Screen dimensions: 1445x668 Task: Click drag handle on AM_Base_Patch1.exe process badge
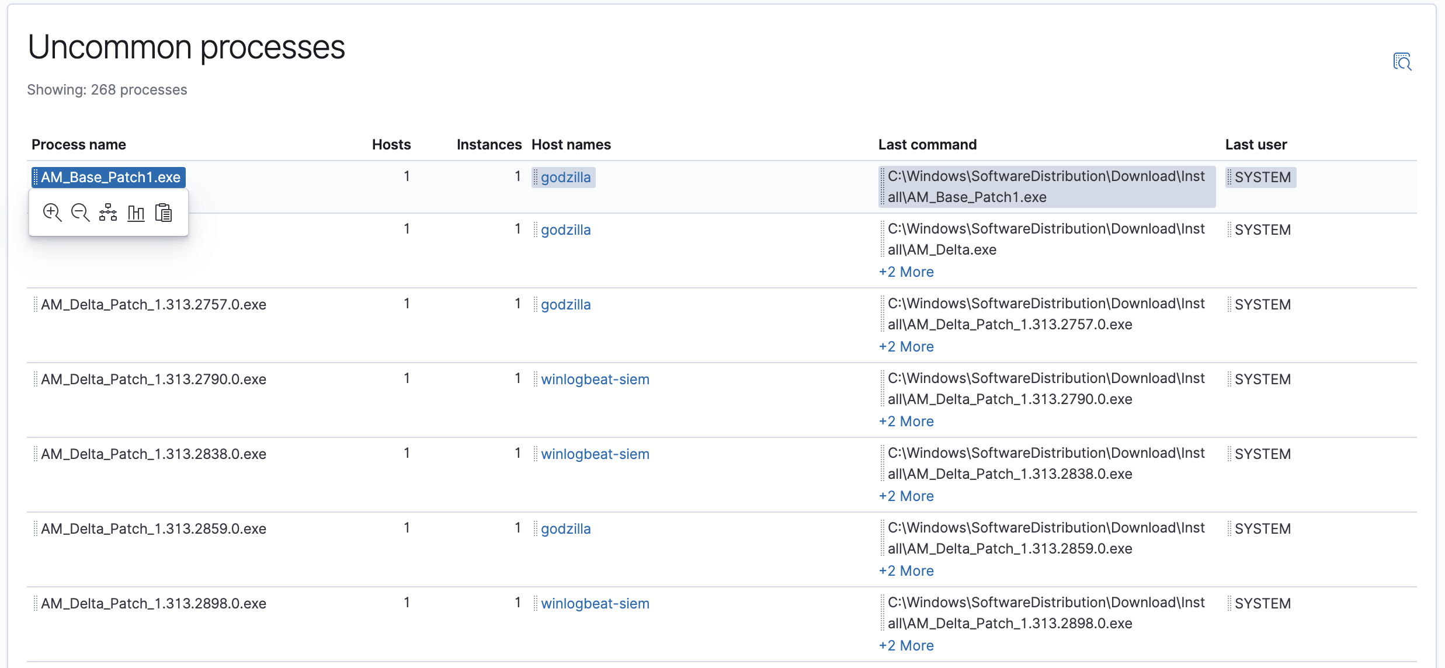coord(36,177)
